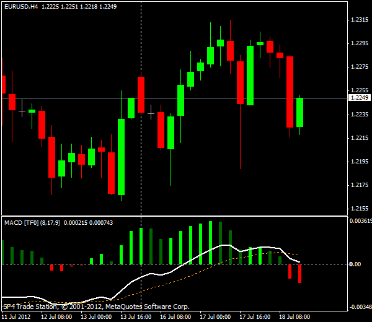Click the 1.2275 price scale label
Image resolution: width=372 pixels, height=322 pixels.
pyautogui.click(x=360, y=67)
